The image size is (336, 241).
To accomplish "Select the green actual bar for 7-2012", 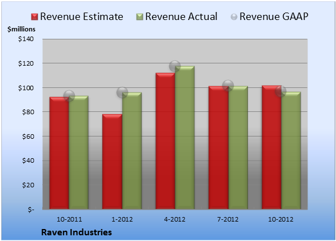I will (x=238, y=147).
